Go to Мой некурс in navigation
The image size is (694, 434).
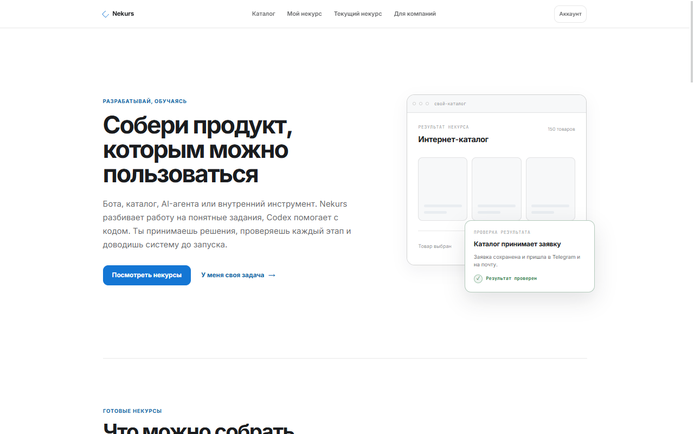305,14
